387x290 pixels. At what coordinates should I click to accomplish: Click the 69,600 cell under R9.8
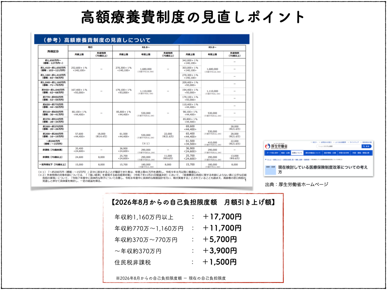coord(190,128)
